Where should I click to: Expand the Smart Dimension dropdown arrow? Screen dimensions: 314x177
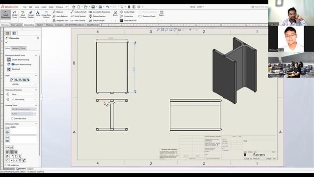[6, 21]
